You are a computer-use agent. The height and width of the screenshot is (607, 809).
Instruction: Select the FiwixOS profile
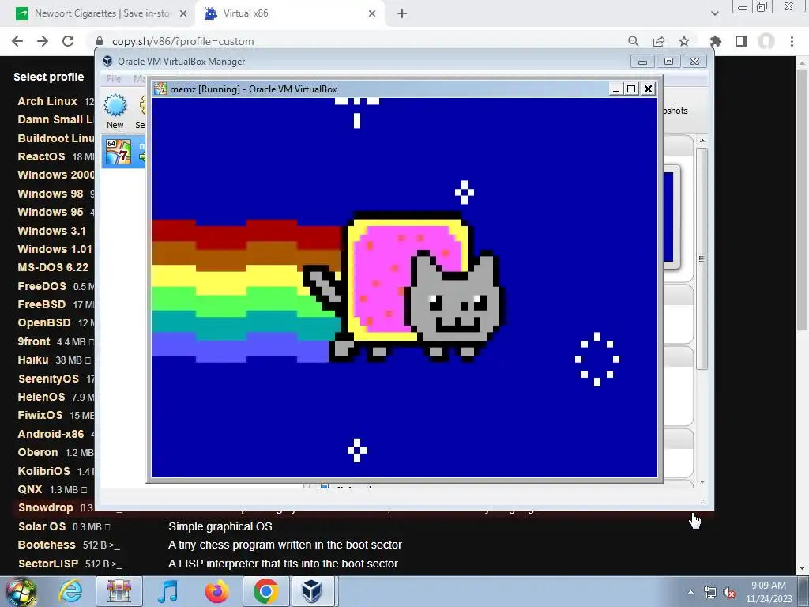coord(40,416)
